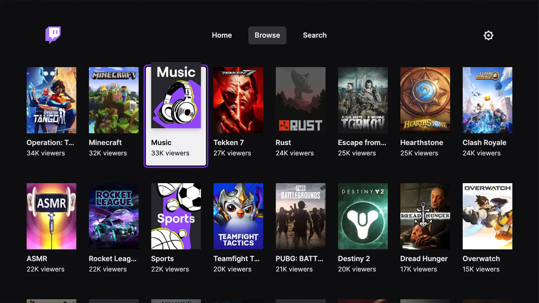The width and height of the screenshot is (539, 303).
Task: Click the Clash Royale category tile
Action: (x=487, y=100)
